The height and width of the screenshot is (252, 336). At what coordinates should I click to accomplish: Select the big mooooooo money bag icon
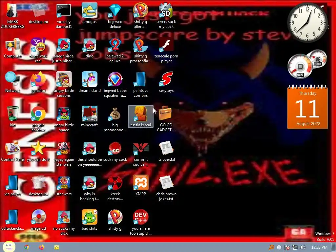coord(115,119)
